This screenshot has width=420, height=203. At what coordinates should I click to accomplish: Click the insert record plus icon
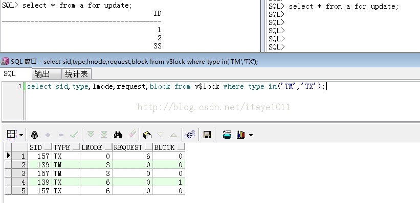[x=48, y=135]
